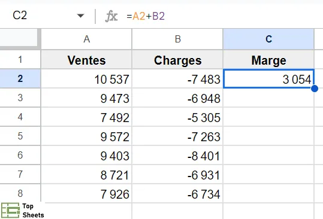Select empty cell C5 next to -7 263
This screenshot has height=219, width=323.
coord(268,136)
